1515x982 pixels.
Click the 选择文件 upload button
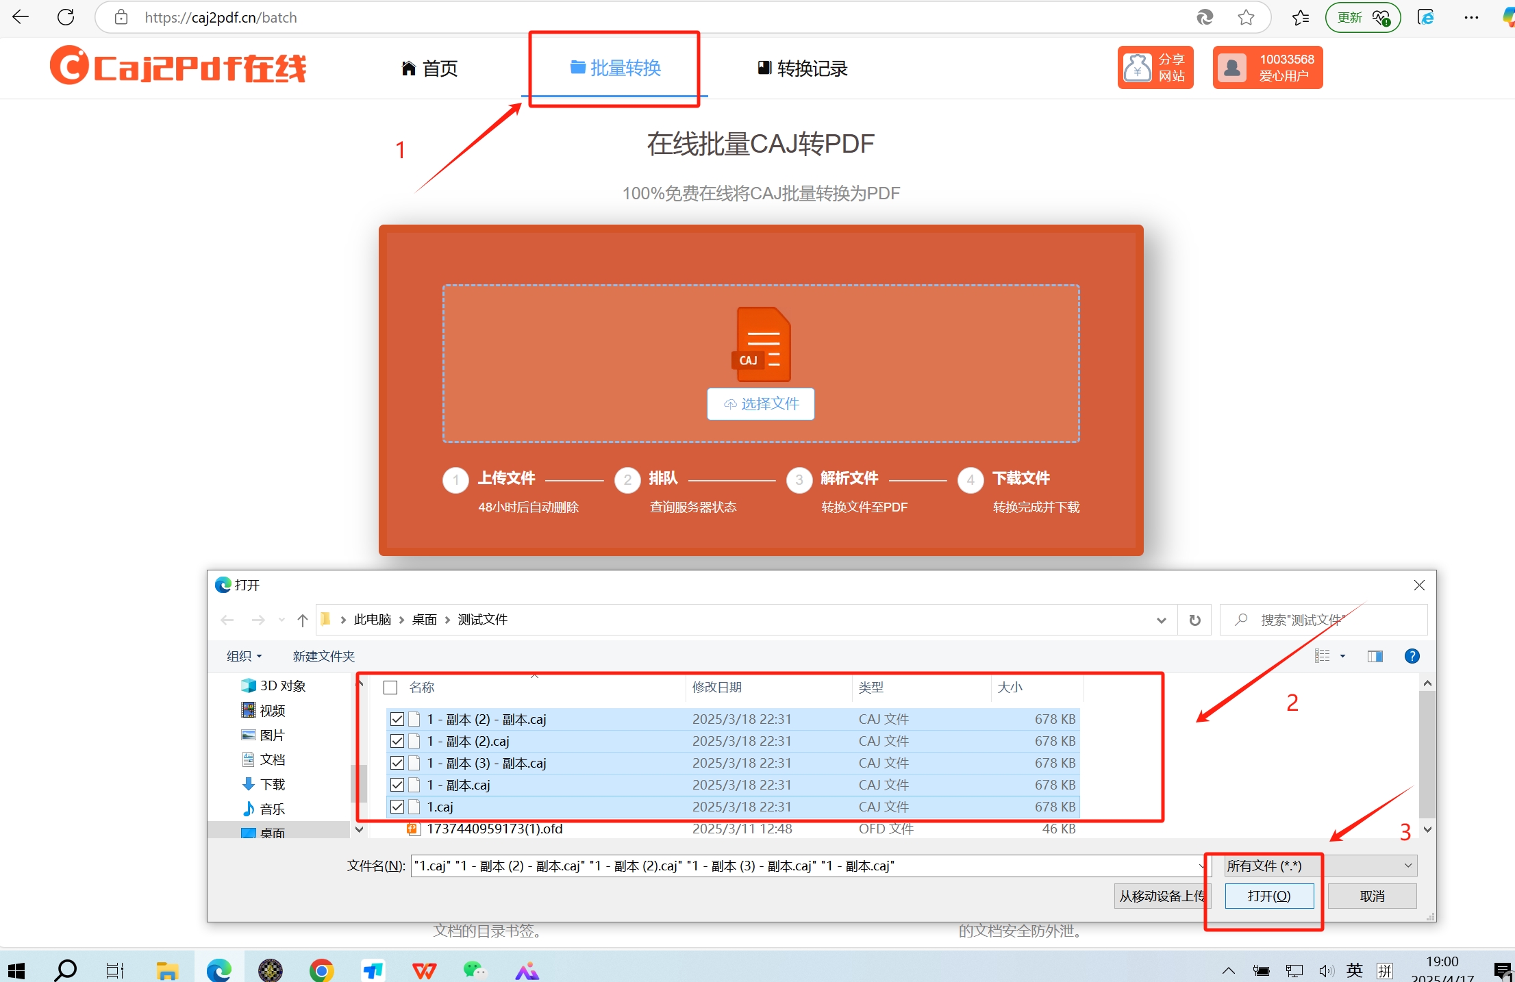pos(761,404)
